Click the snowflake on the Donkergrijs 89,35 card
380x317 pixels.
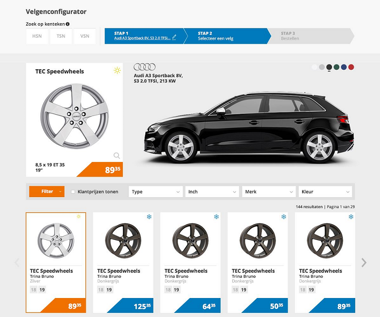coord(351,217)
